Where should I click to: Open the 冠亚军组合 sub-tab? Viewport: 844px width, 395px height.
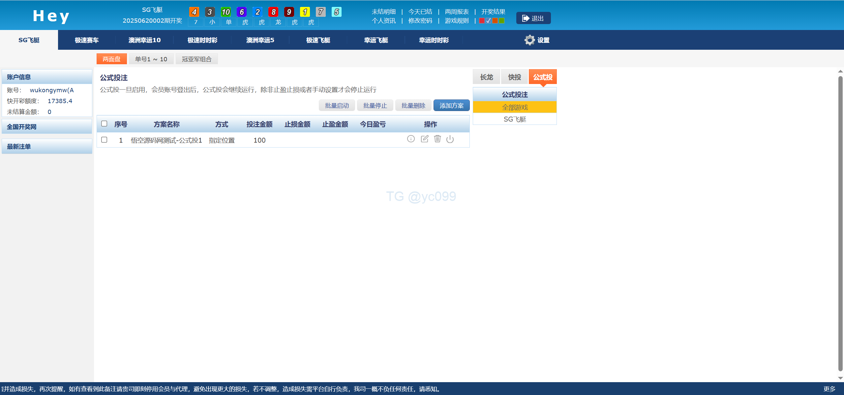pyautogui.click(x=196, y=59)
